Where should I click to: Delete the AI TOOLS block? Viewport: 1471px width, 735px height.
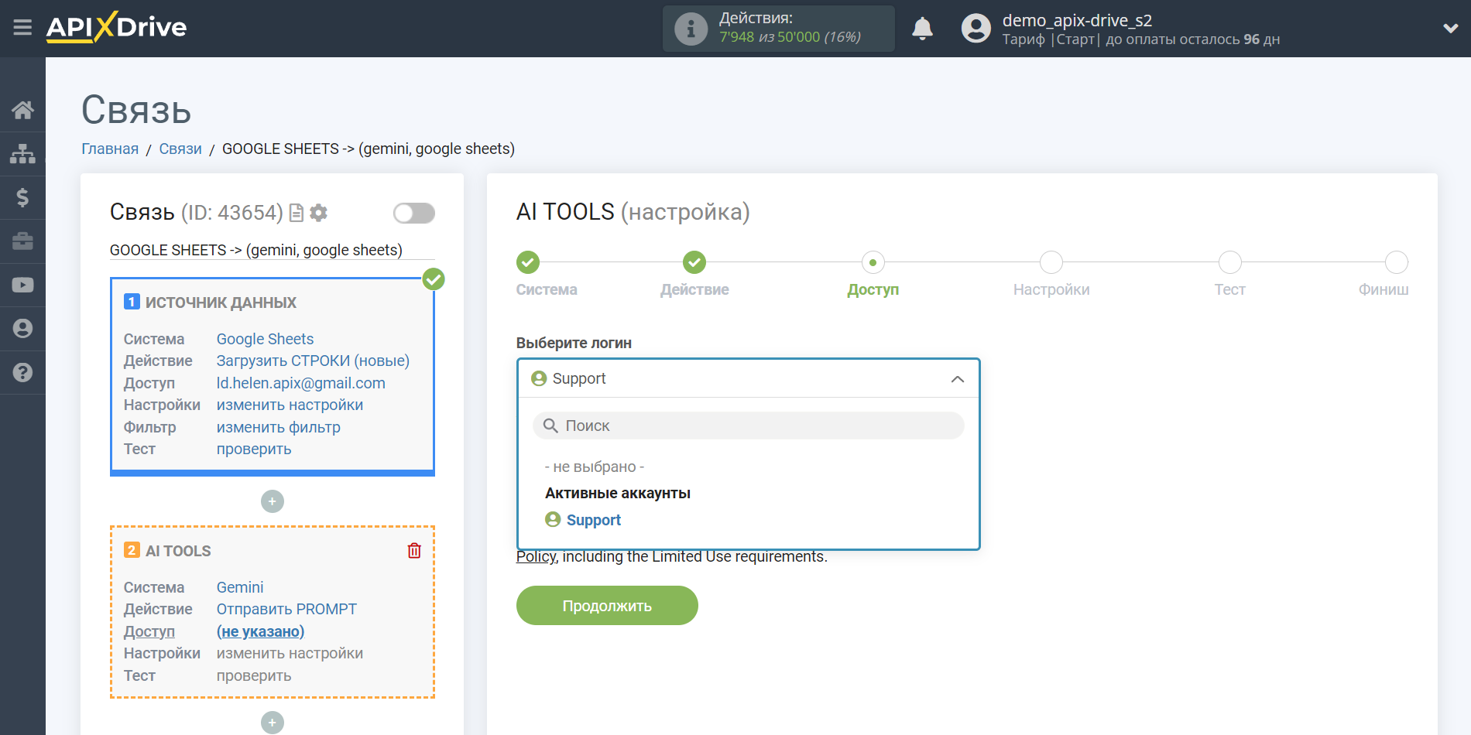414,550
